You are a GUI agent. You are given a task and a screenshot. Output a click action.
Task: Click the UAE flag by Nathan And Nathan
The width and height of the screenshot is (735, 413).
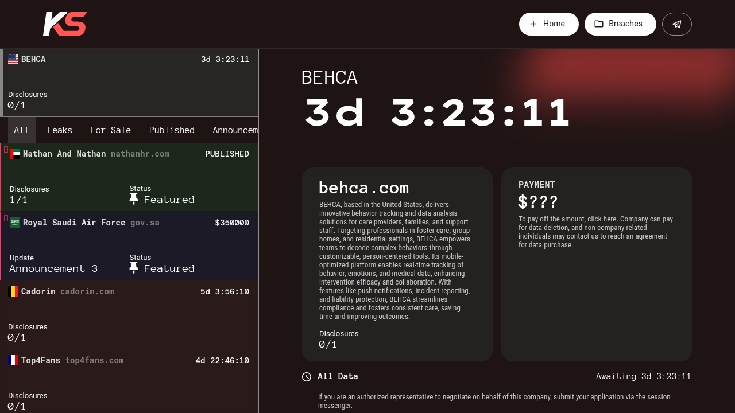click(x=15, y=154)
